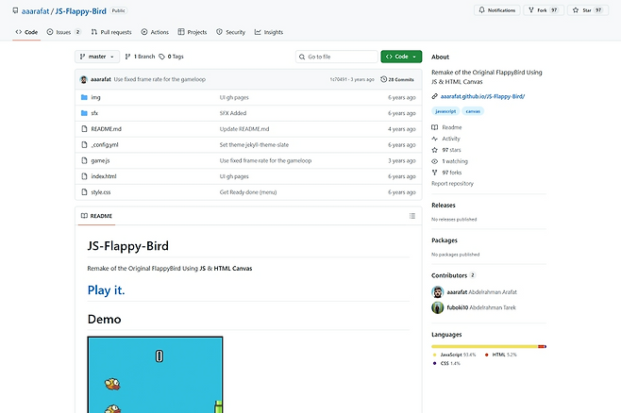Open the master branch dropdown
The width and height of the screenshot is (621, 413).
coord(96,57)
